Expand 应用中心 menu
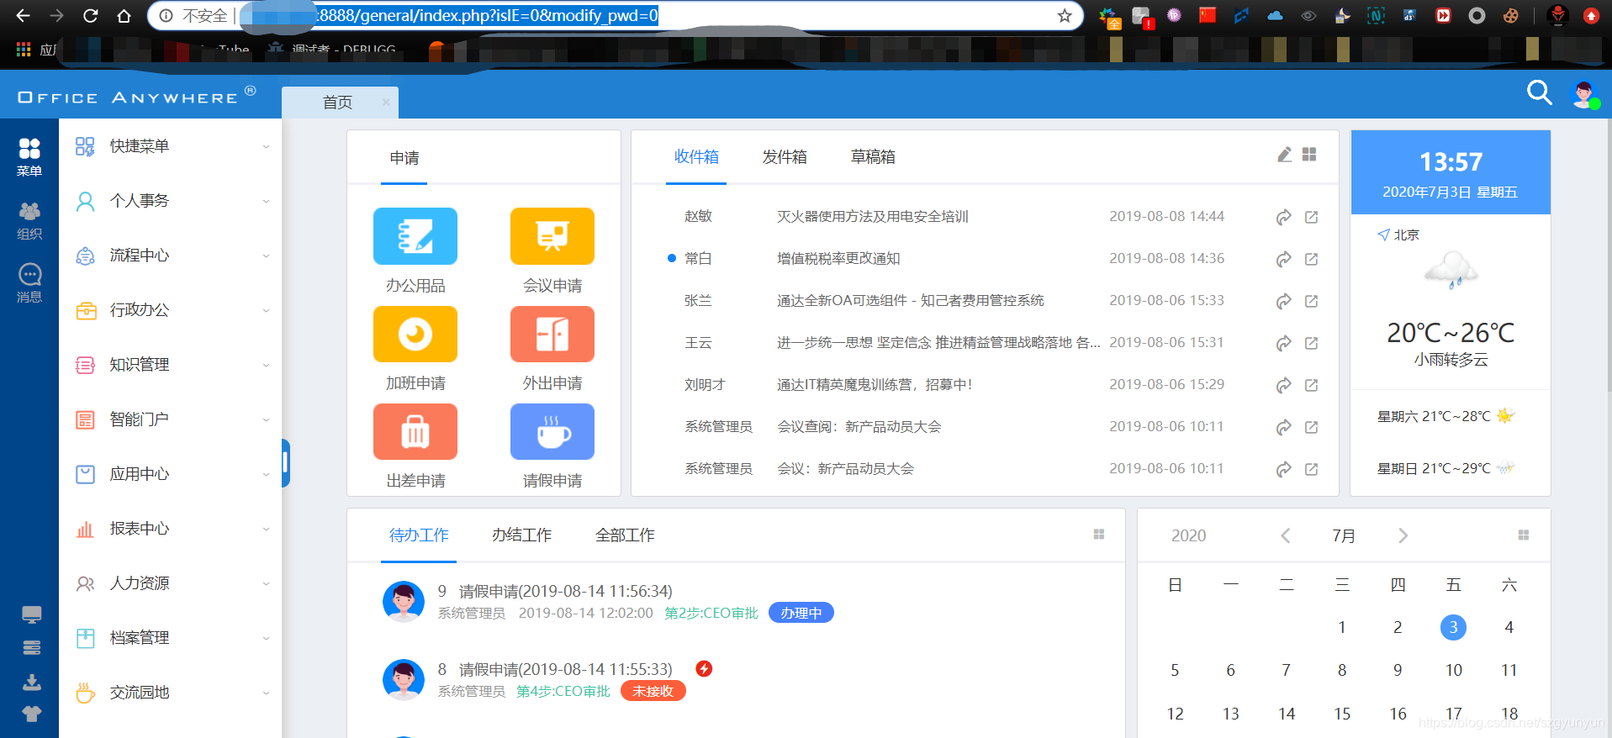This screenshot has height=738, width=1612. (170, 474)
